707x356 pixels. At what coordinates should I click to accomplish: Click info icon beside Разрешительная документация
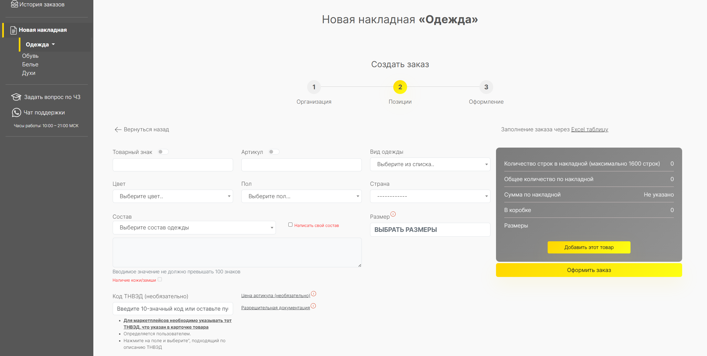[x=313, y=306]
